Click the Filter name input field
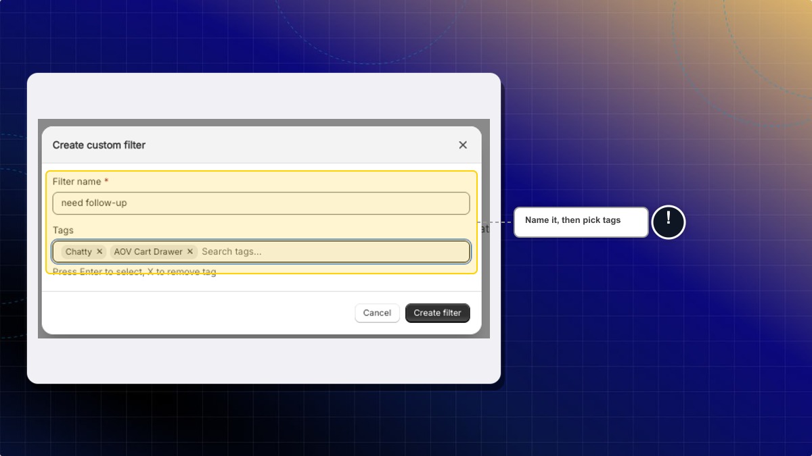Image resolution: width=812 pixels, height=456 pixels. (261, 203)
